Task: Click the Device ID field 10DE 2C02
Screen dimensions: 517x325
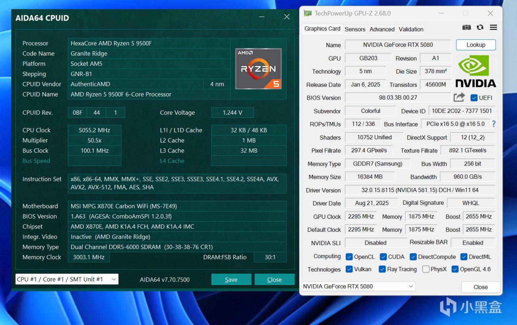Action: (462, 111)
